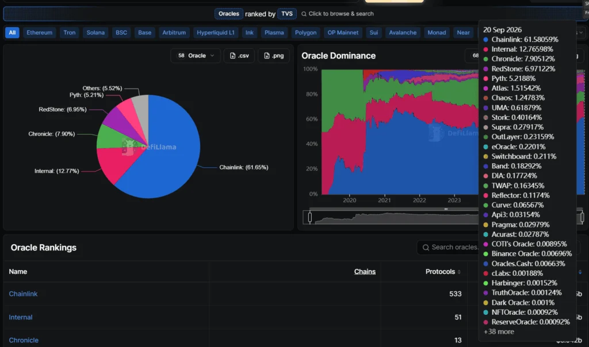Click 'Others: (5.52%)' pie label
Viewport: 589px width, 347px height.
pyautogui.click(x=102, y=88)
